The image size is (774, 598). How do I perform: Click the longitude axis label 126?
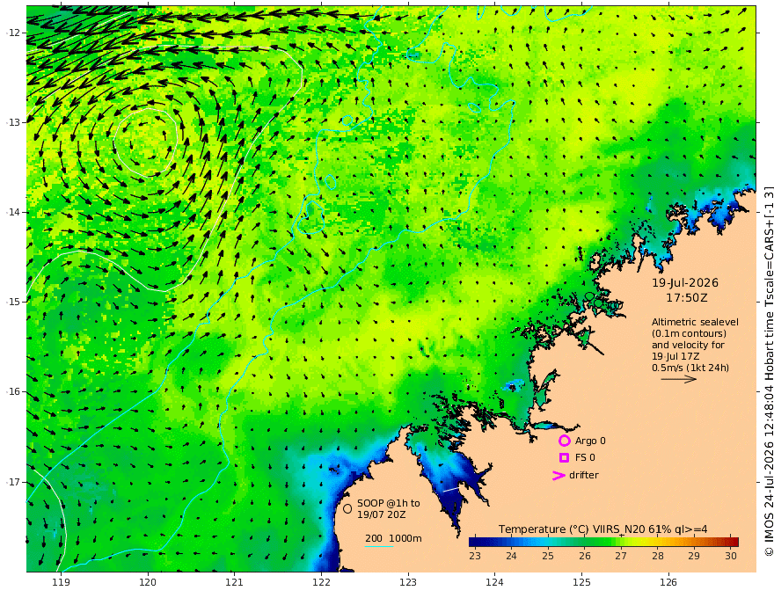668,583
